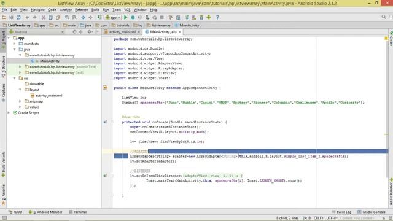The width and height of the screenshot is (393, 221).
Task: Open the Navigate menu
Action: click(x=37, y=10)
